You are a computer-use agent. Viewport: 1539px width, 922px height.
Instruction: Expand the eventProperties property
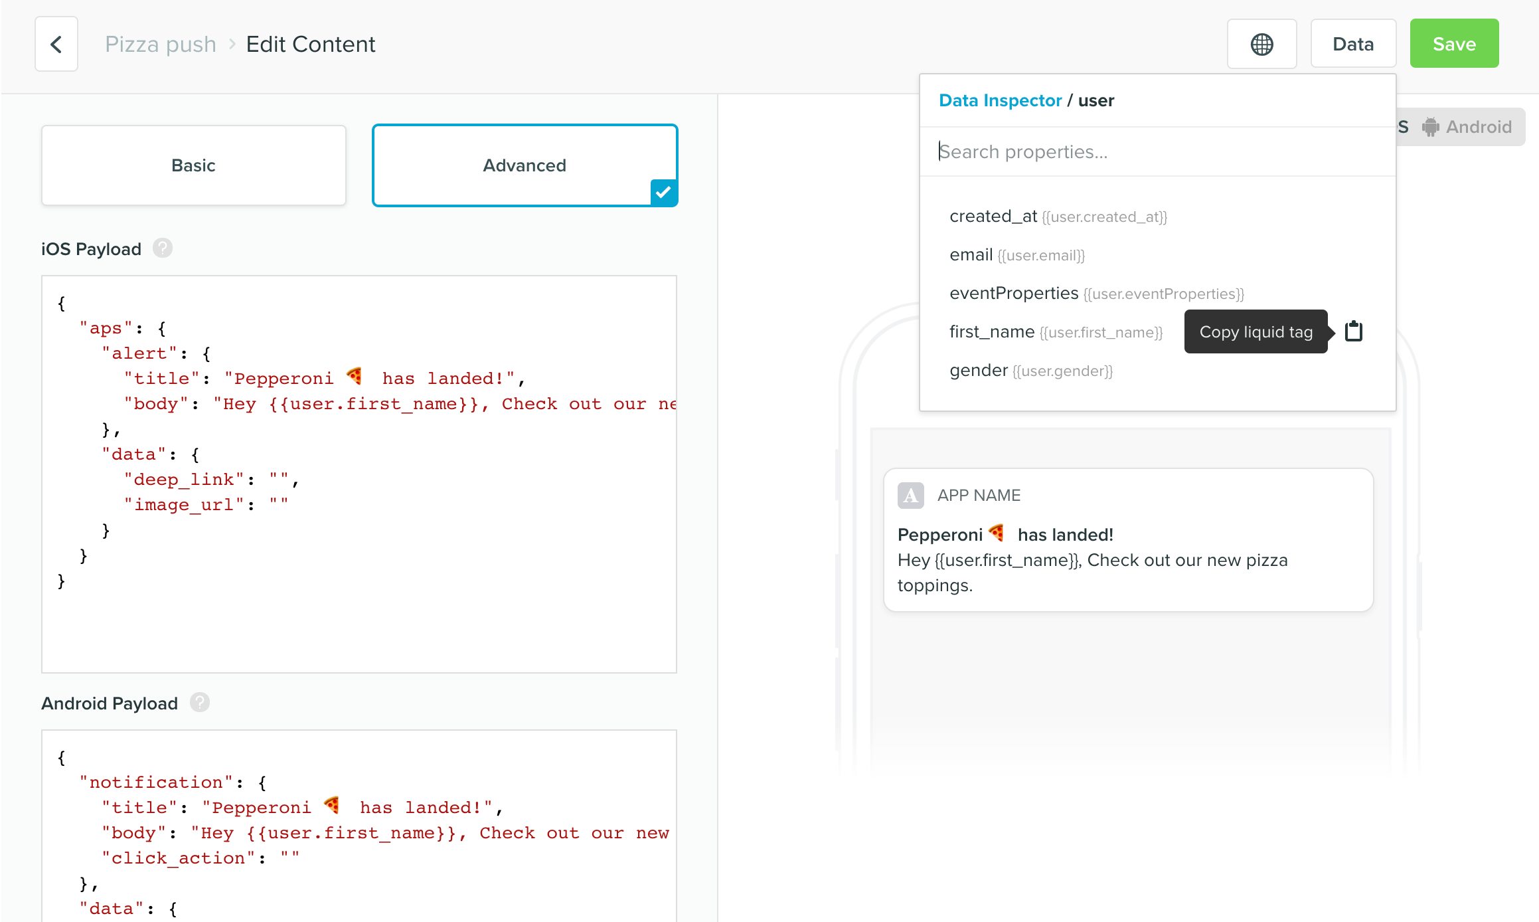tap(1013, 293)
